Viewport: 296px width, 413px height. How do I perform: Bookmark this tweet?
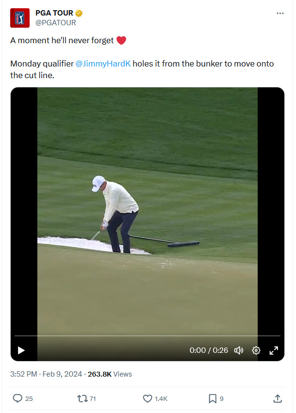[x=213, y=398]
